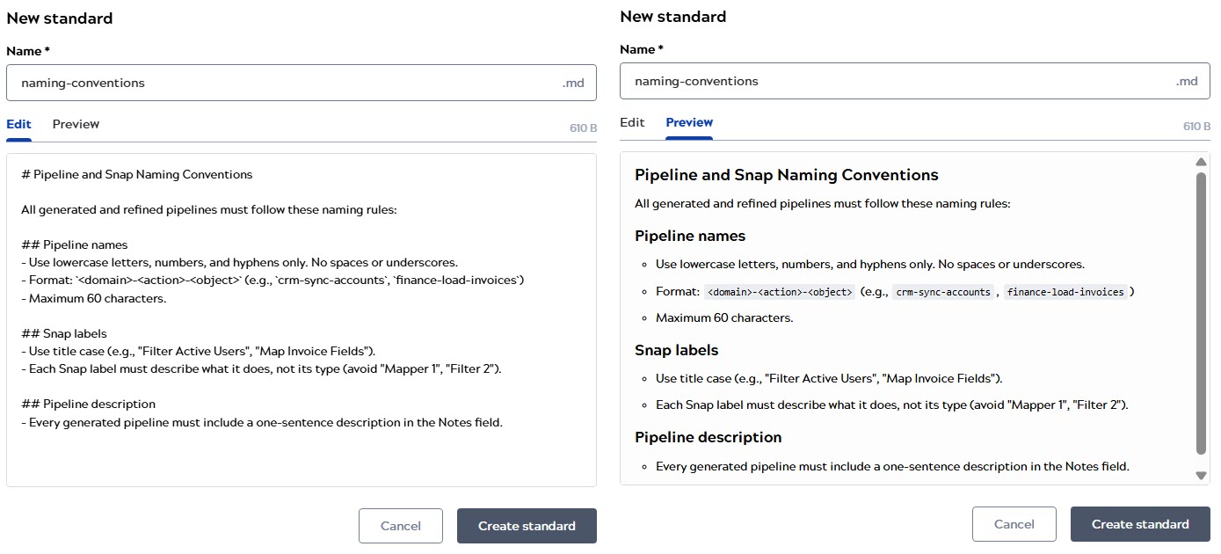The width and height of the screenshot is (1221, 554).
Task: Click Create standard below the markdown editor
Action: 527,526
